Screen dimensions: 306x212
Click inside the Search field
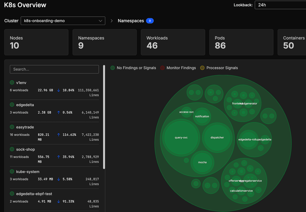point(54,69)
